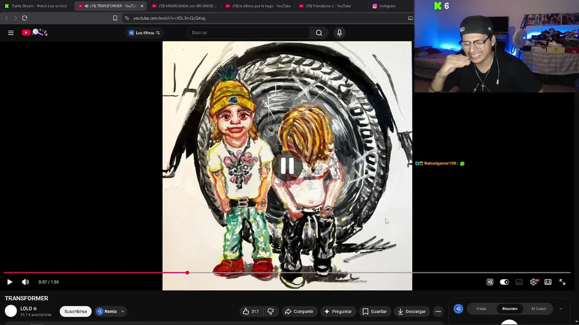Reload the page

(x=24, y=18)
